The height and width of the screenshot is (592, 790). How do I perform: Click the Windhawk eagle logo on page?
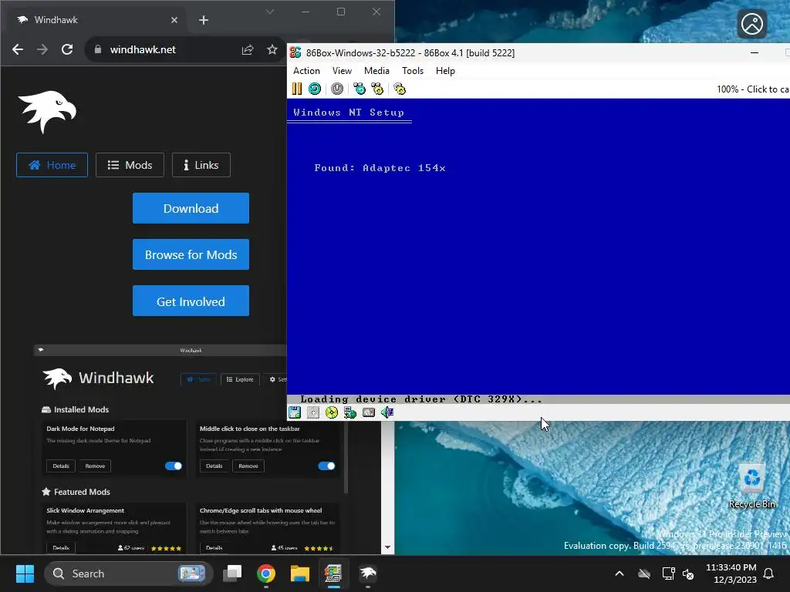47,111
